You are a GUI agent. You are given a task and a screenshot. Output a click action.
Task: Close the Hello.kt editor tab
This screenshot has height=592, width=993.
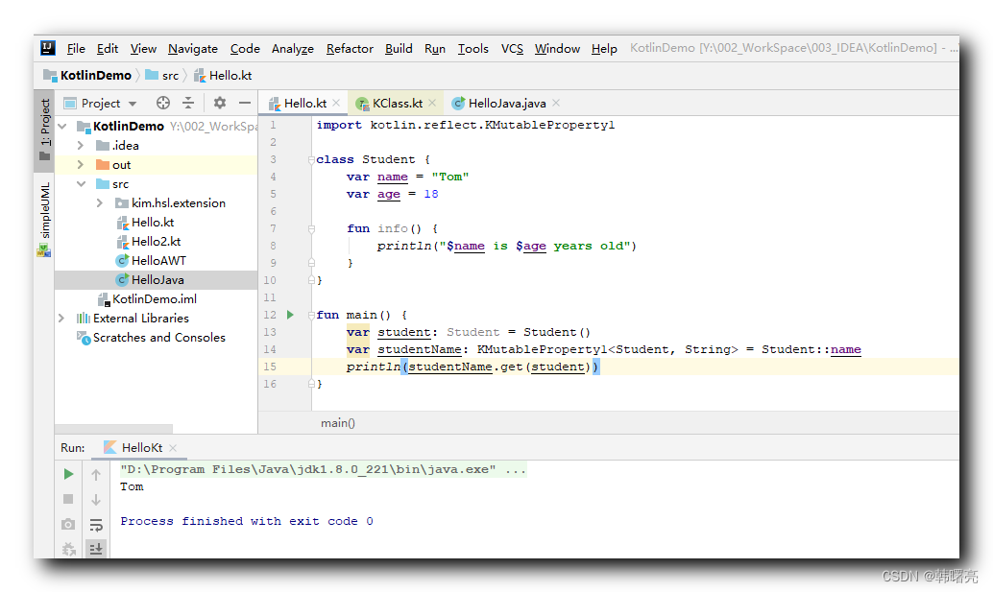pyautogui.click(x=336, y=103)
